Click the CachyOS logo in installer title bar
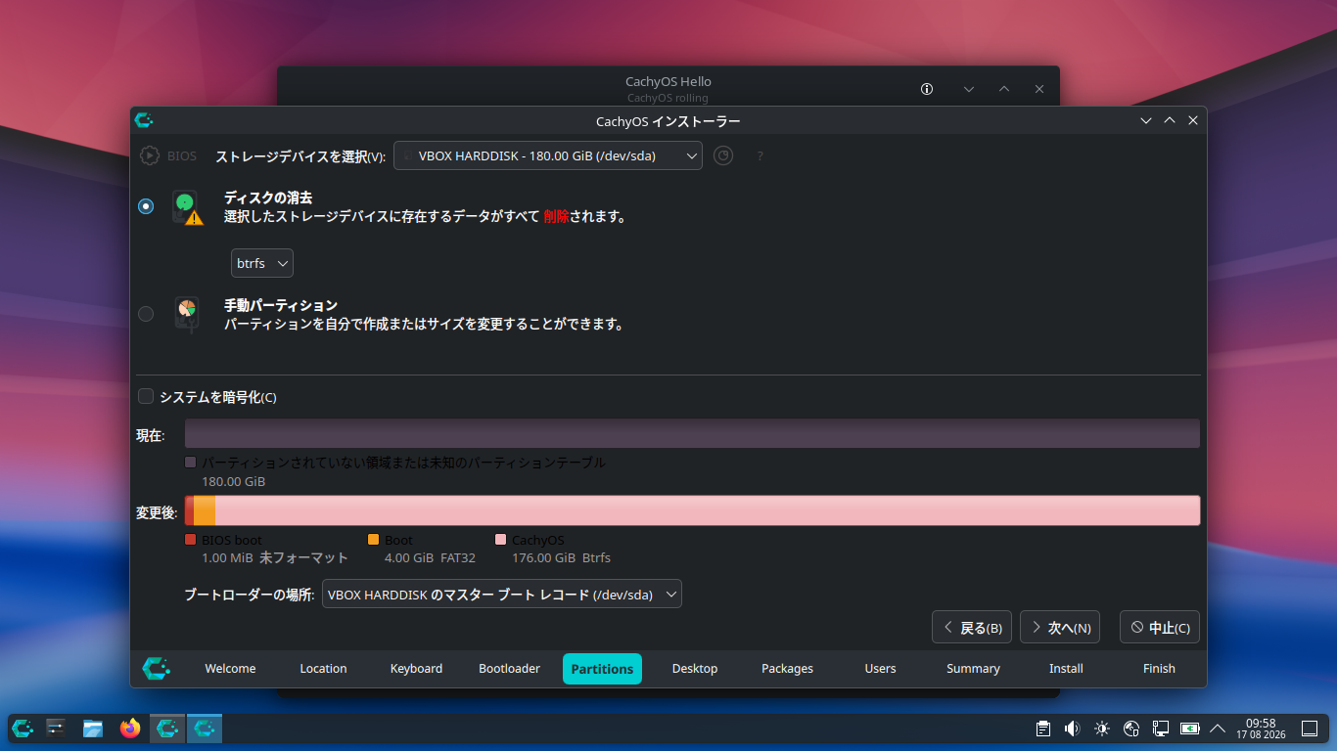 [144, 120]
